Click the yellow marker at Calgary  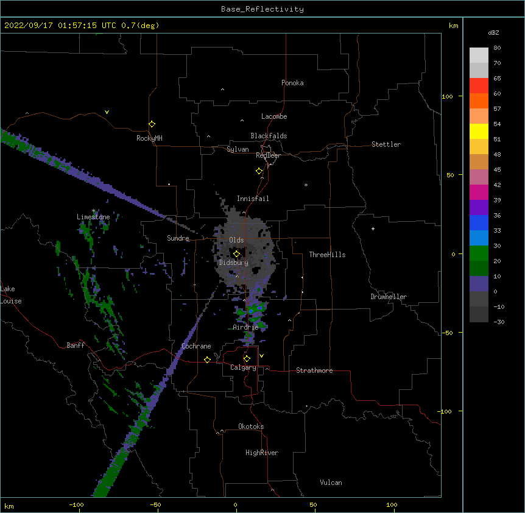coord(247,359)
